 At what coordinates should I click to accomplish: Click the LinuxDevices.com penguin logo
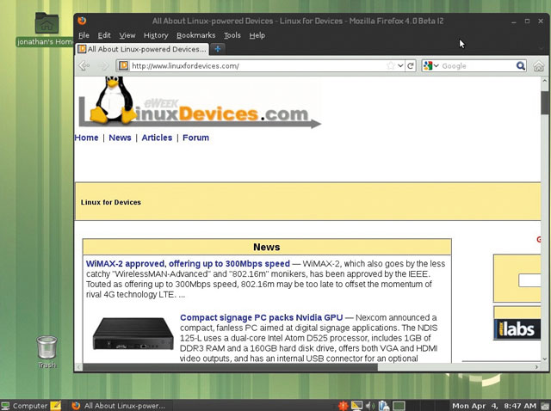[x=200, y=102]
